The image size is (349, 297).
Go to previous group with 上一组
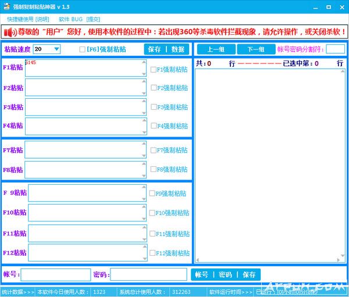pos(216,49)
